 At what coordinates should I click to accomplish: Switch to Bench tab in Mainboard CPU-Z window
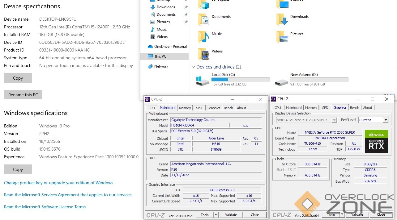[228, 108]
